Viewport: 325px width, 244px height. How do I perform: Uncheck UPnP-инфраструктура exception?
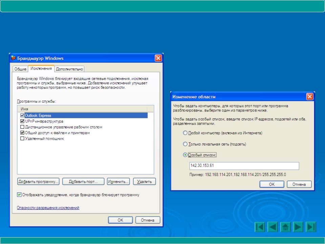(22, 121)
